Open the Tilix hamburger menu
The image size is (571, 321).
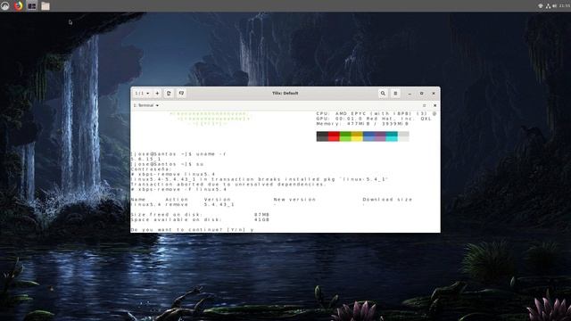click(x=395, y=93)
